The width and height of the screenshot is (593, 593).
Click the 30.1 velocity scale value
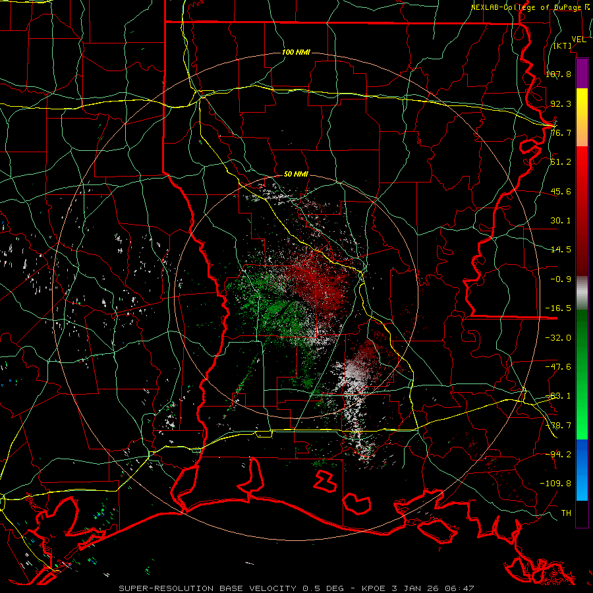tap(561, 221)
